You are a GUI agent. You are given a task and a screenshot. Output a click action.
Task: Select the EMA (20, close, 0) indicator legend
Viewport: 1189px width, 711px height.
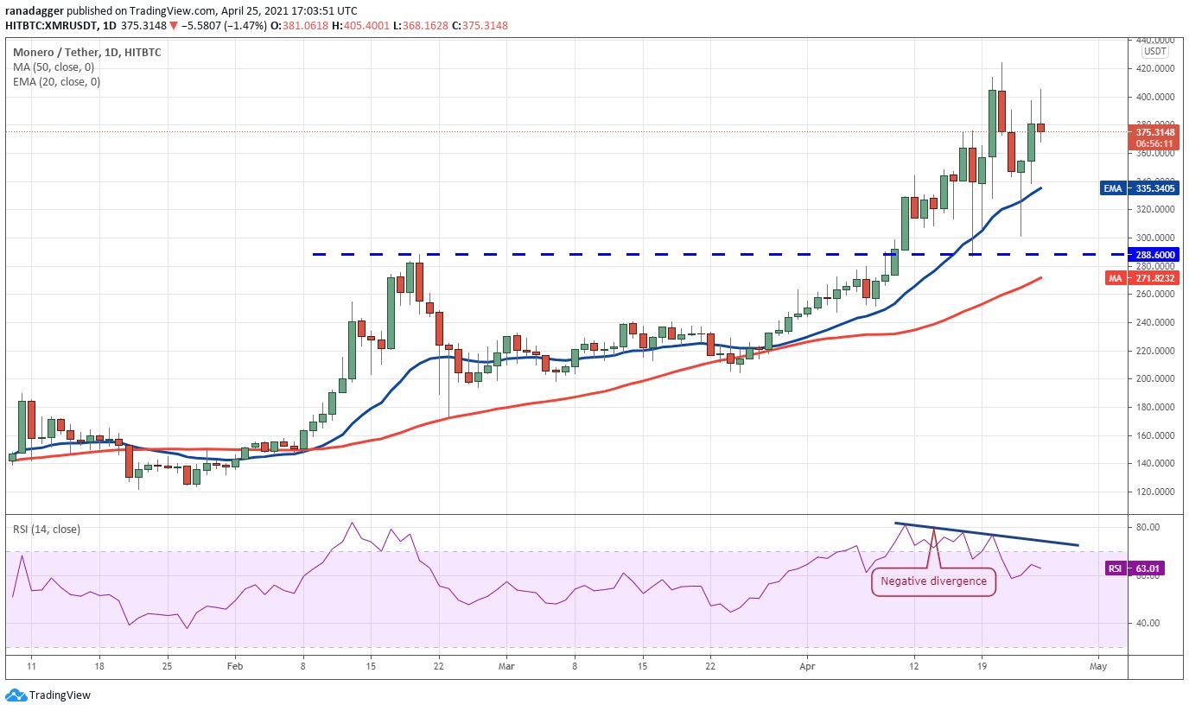[56, 82]
